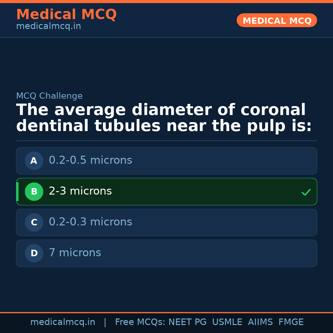Click "FMGE" in the footer
333x333 pixels.
click(291, 322)
